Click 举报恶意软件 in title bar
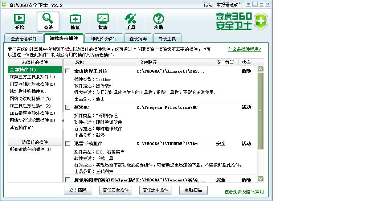The image size is (376, 201). pos(229,5)
